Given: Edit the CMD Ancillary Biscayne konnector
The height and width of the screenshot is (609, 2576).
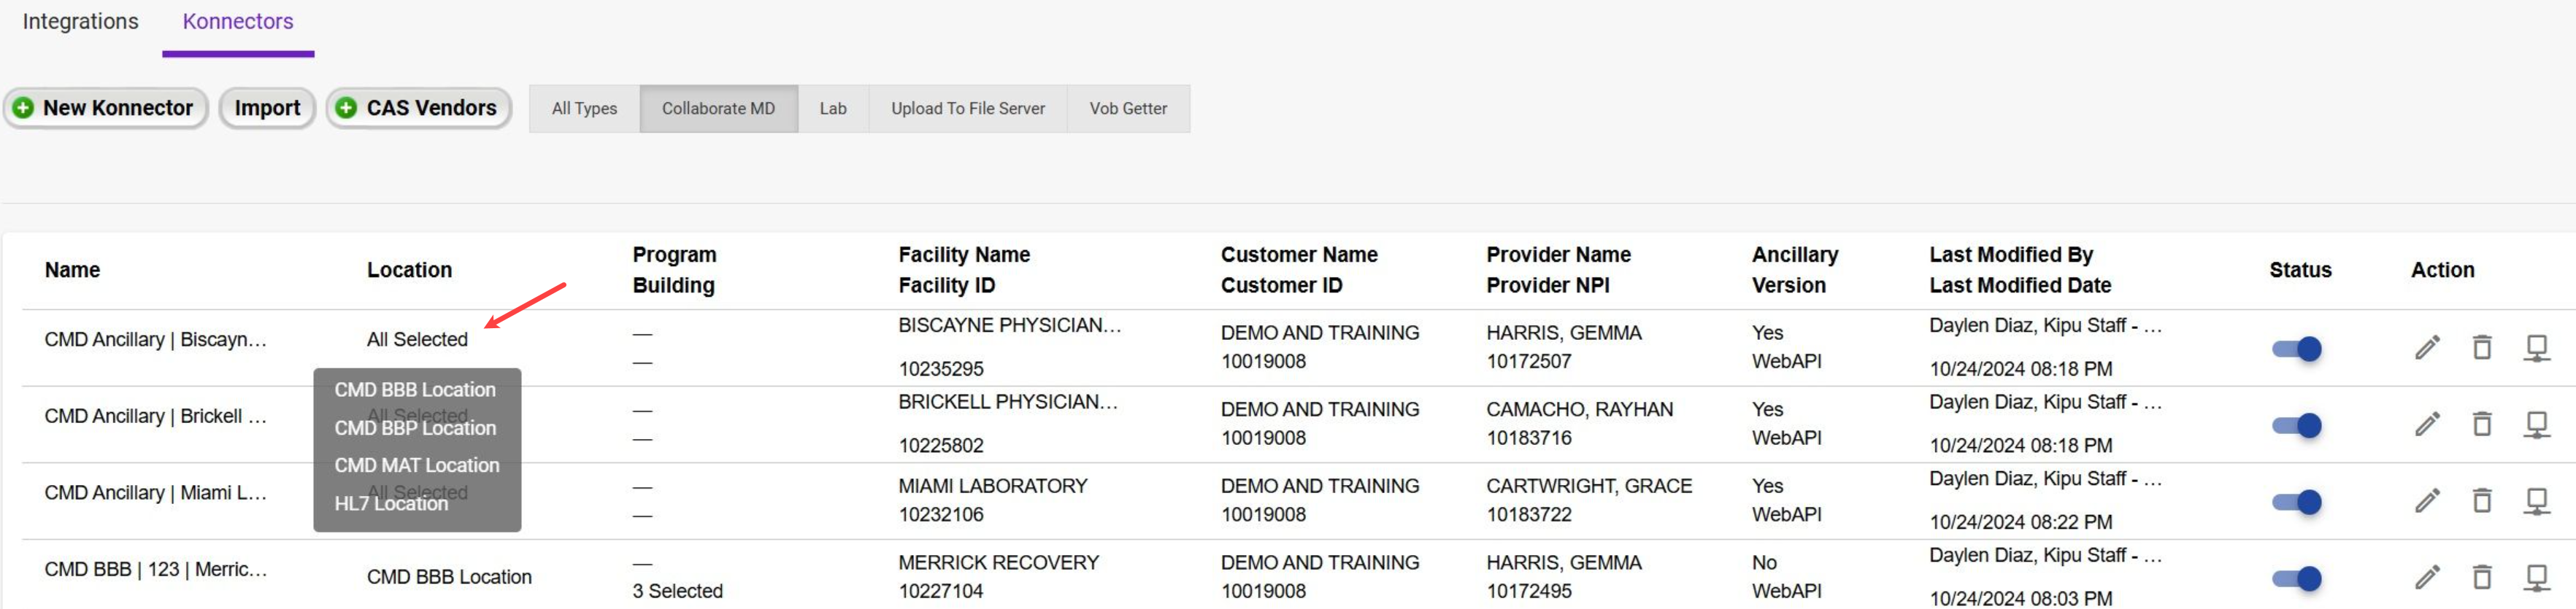Looking at the screenshot, I should click(x=2427, y=347).
